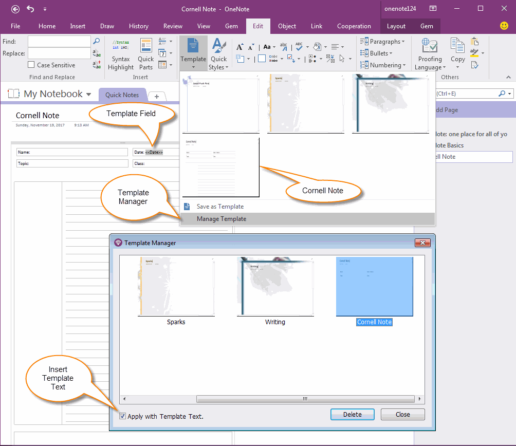Screen dimensions: 516x446
Task: Open the Quick Styles dropdown arrow
Action: point(227,67)
